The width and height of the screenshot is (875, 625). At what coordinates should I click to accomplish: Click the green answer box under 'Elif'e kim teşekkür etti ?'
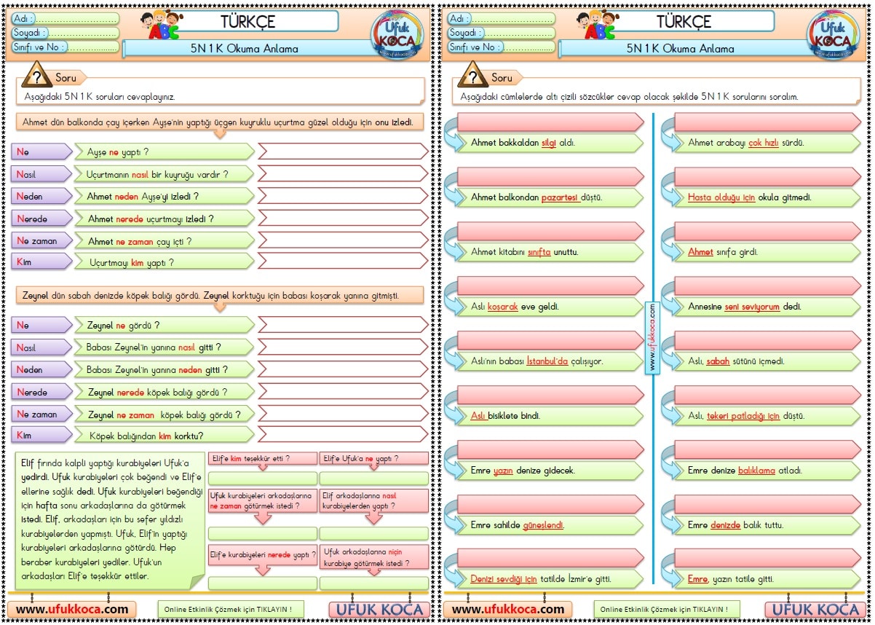tap(263, 479)
